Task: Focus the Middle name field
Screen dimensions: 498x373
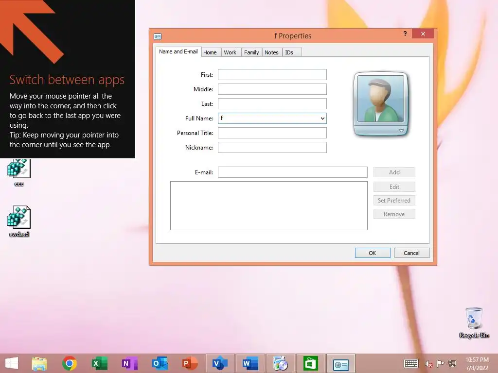Action: tap(272, 89)
